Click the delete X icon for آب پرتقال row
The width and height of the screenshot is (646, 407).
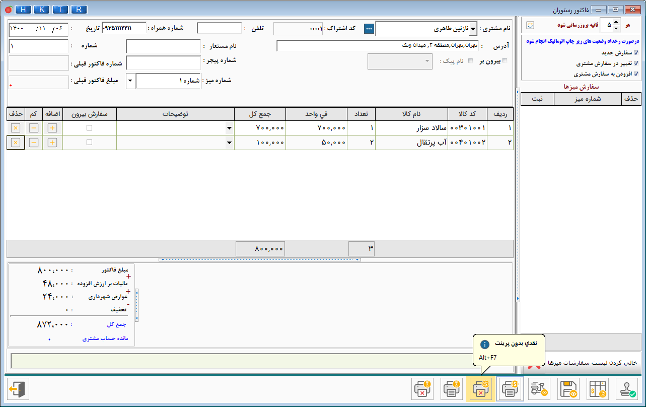[x=15, y=143]
